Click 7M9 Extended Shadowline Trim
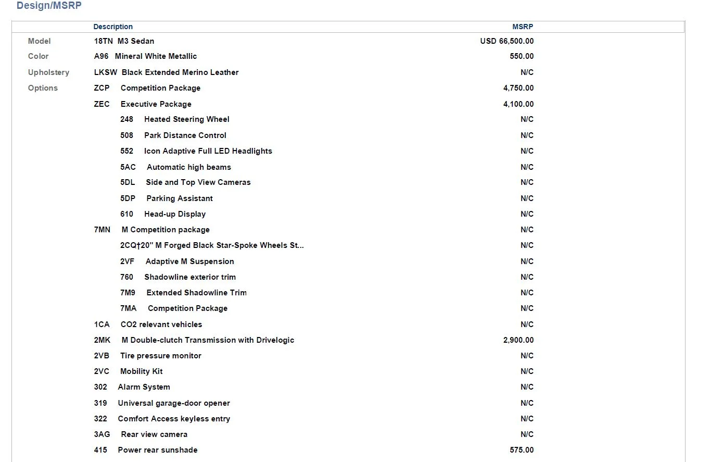The image size is (723, 462). [x=183, y=293]
